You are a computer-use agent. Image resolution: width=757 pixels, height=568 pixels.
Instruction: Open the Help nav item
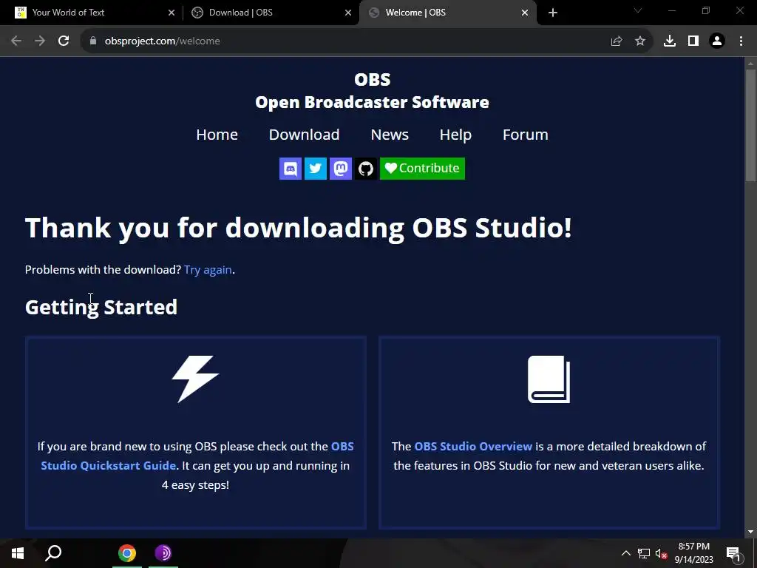pyautogui.click(x=455, y=135)
